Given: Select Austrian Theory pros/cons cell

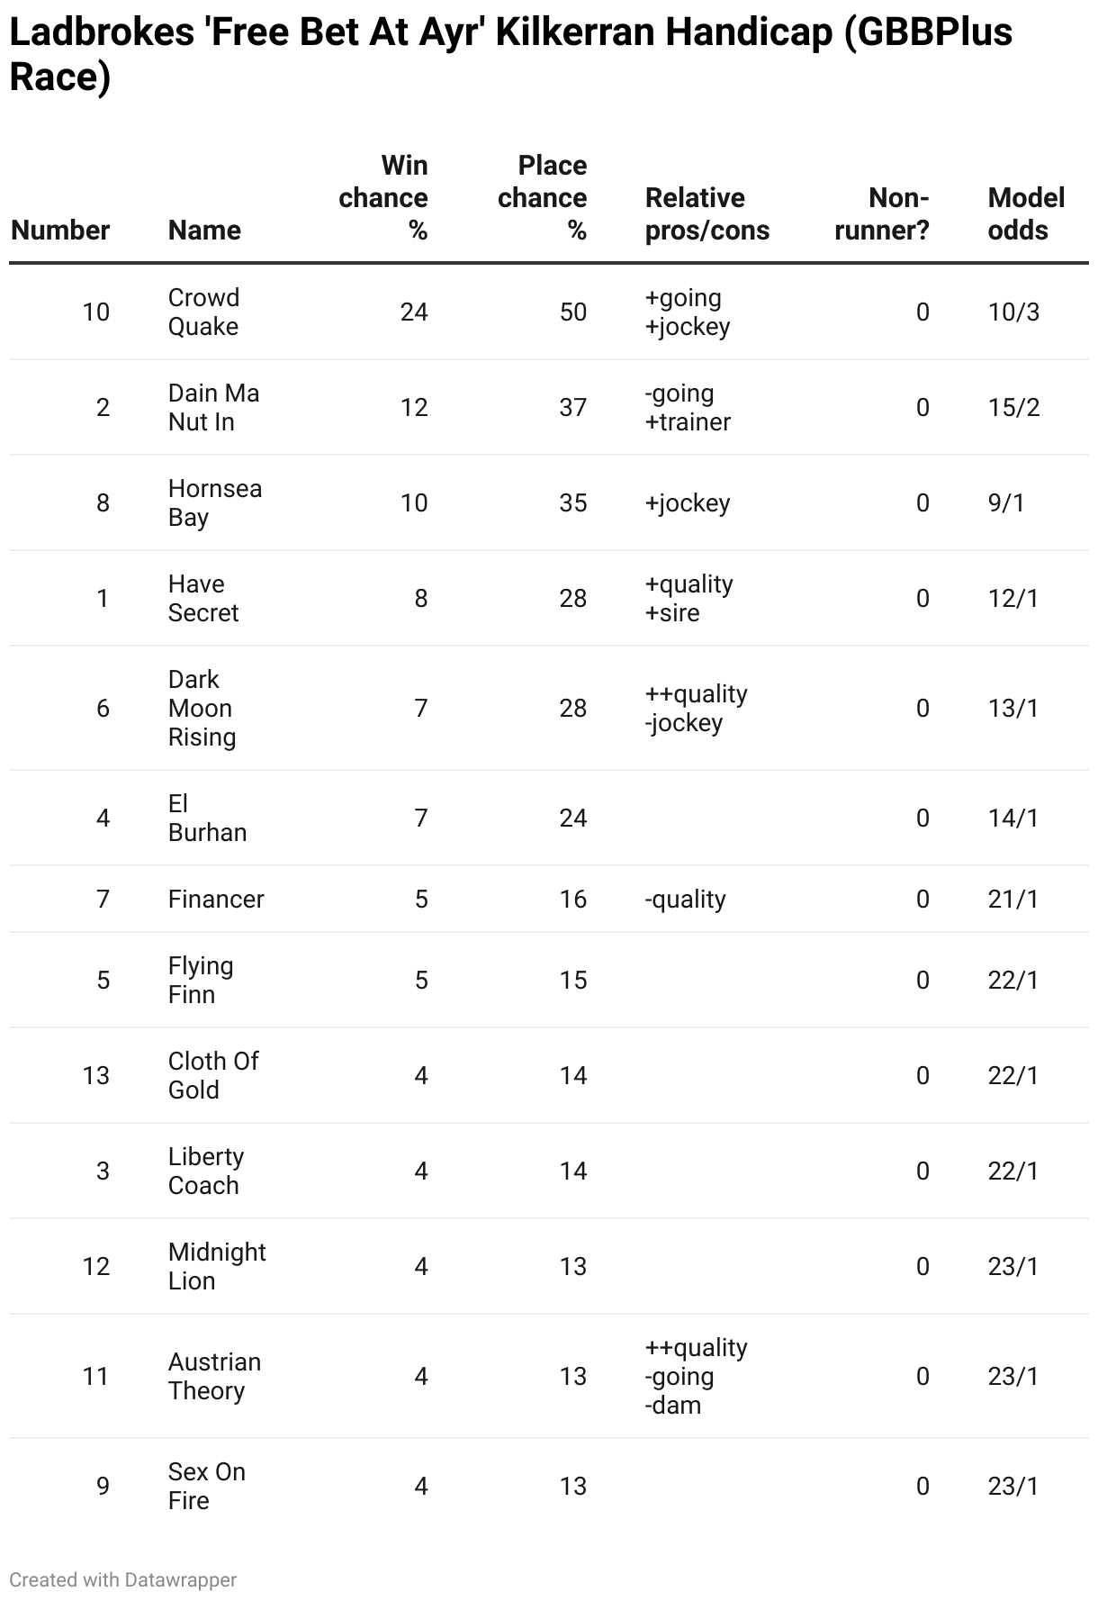Looking at the screenshot, I should 697,1377.
